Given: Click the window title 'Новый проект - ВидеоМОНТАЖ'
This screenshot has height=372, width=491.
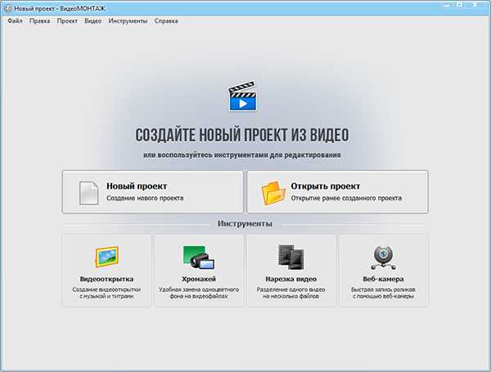Looking at the screenshot, I should 60,8.
